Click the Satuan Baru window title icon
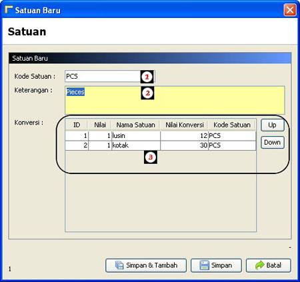This screenshot has width=300, height=282. 9,10
